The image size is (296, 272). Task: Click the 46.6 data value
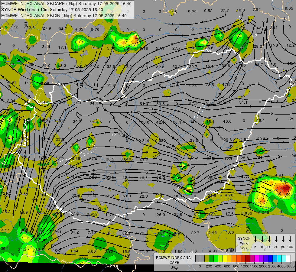pos(227,121)
